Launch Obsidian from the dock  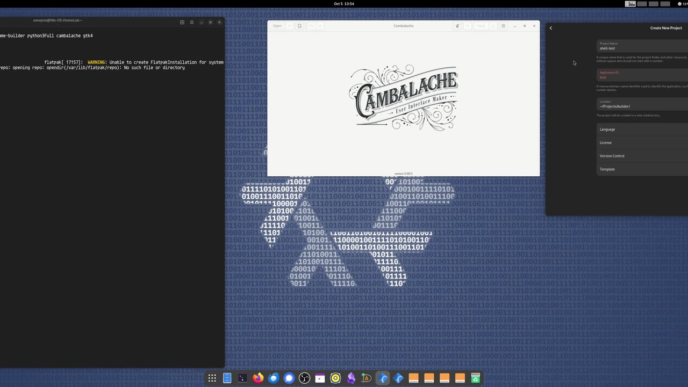pyautogui.click(x=351, y=378)
